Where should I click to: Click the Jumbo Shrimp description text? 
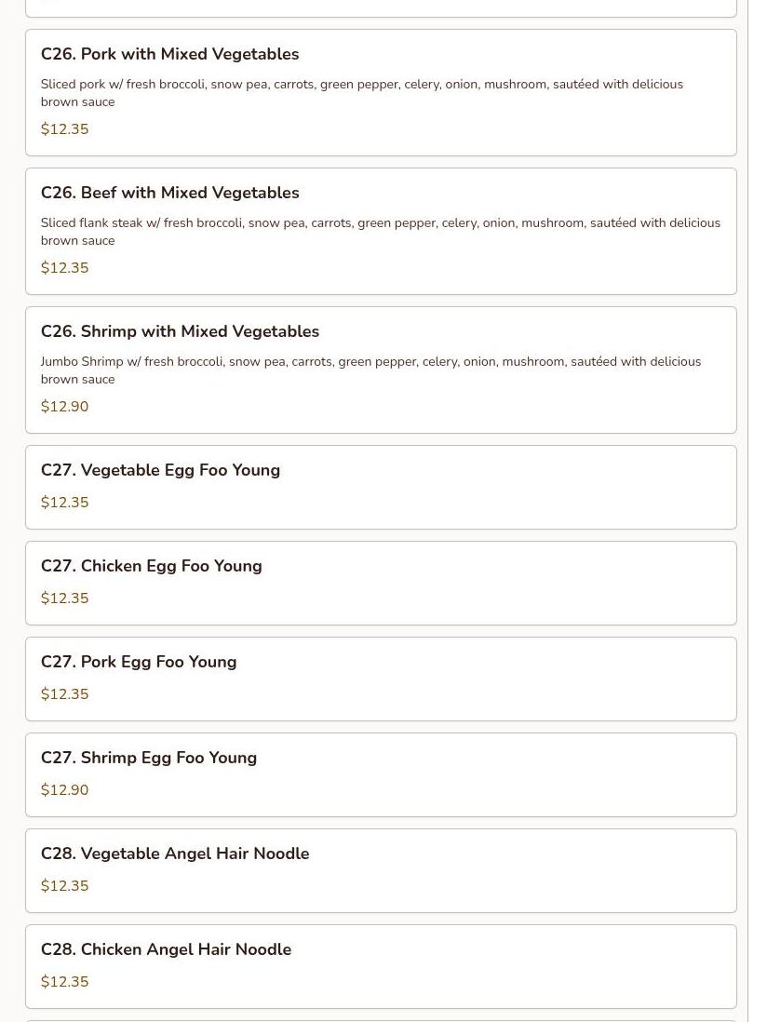370,370
